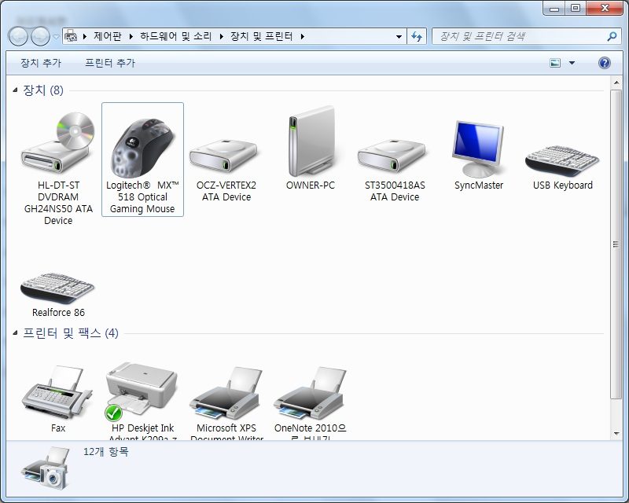Click the scroll up arrow
Screen dimensions: 629x503
[x=616, y=83]
